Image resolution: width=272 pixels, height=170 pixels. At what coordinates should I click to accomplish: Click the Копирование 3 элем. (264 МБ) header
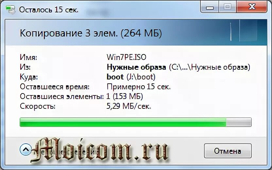91,33
